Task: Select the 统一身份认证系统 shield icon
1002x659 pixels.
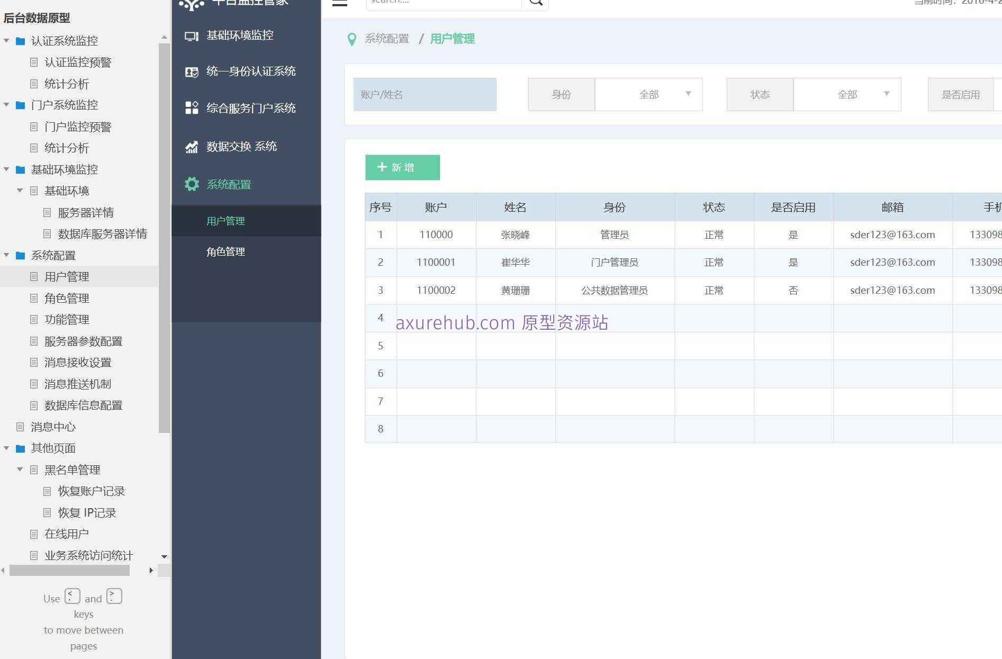Action: click(x=192, y=72)
